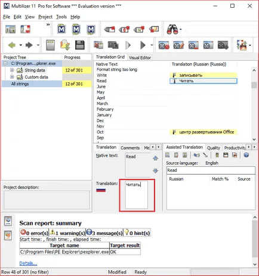Viewport: 259px width, 276px height.
Task: Open the forward arrow history dropdown
Action: tap(38, 45)
